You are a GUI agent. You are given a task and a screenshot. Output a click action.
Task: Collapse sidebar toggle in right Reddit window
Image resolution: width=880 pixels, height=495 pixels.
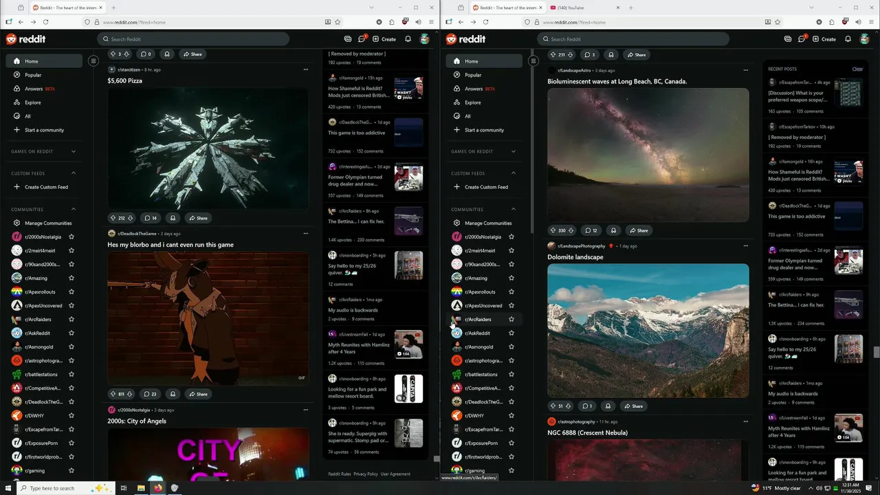click(533, 61)
